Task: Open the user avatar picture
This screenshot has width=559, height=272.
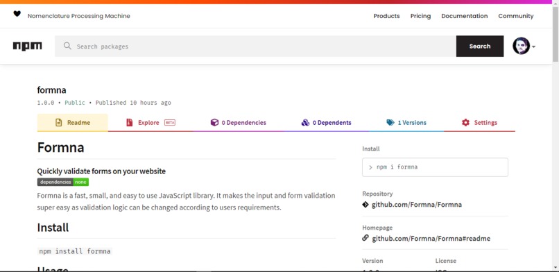Action: click(521, 46)
